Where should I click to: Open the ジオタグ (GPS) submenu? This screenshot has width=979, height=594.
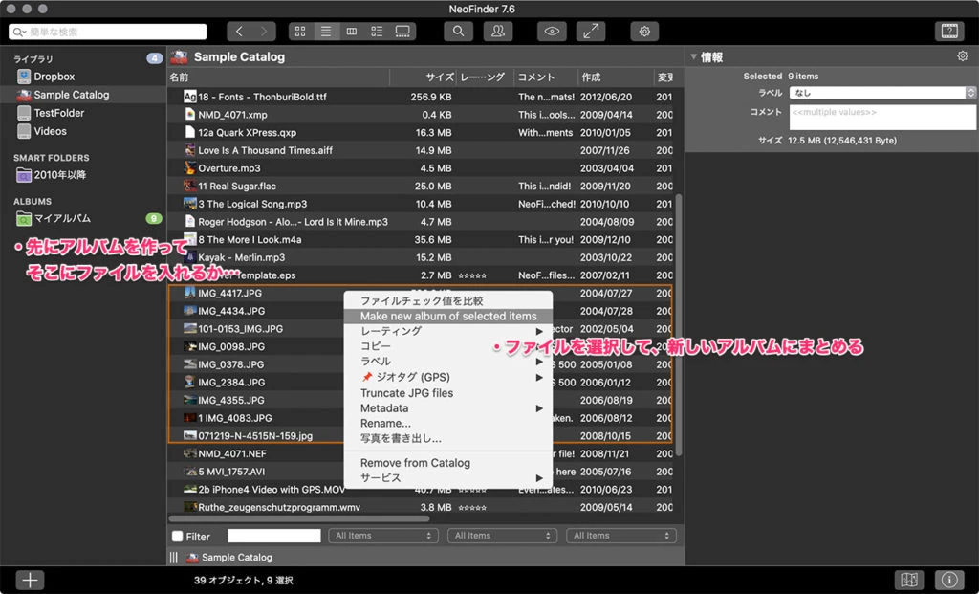tap(448, 377)
